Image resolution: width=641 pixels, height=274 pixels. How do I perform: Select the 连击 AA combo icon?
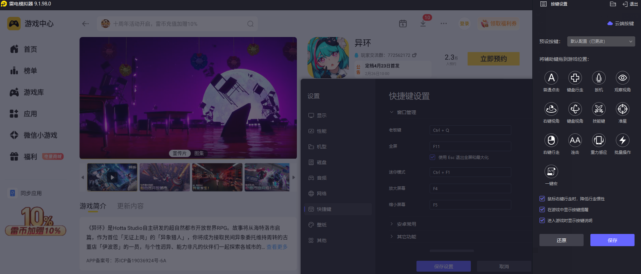click(575, 141)
